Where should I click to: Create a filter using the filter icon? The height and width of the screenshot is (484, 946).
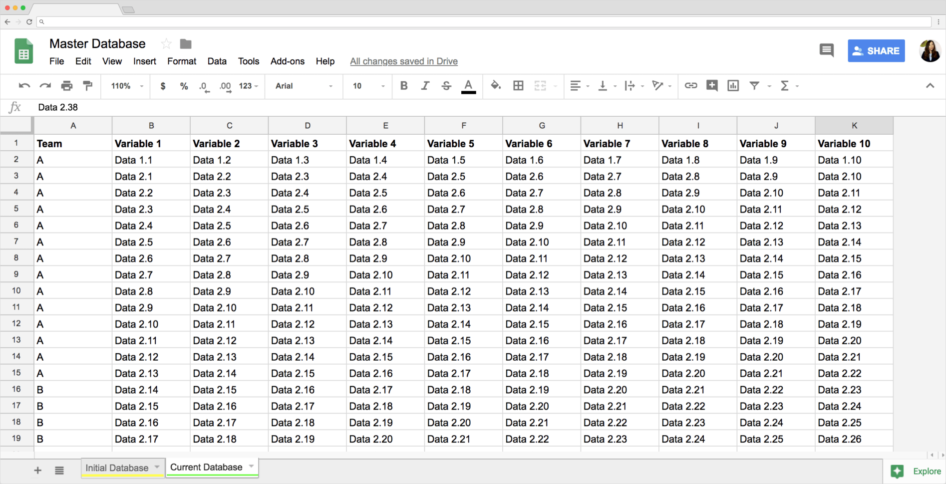[754, 85]
